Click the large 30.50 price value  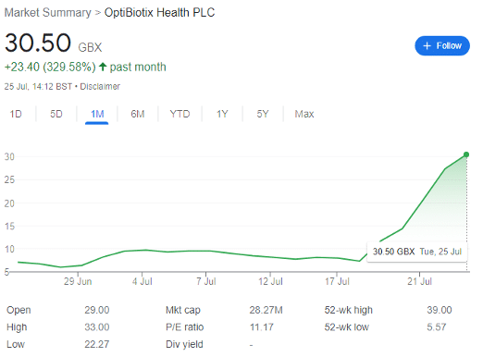click(38, 43)
